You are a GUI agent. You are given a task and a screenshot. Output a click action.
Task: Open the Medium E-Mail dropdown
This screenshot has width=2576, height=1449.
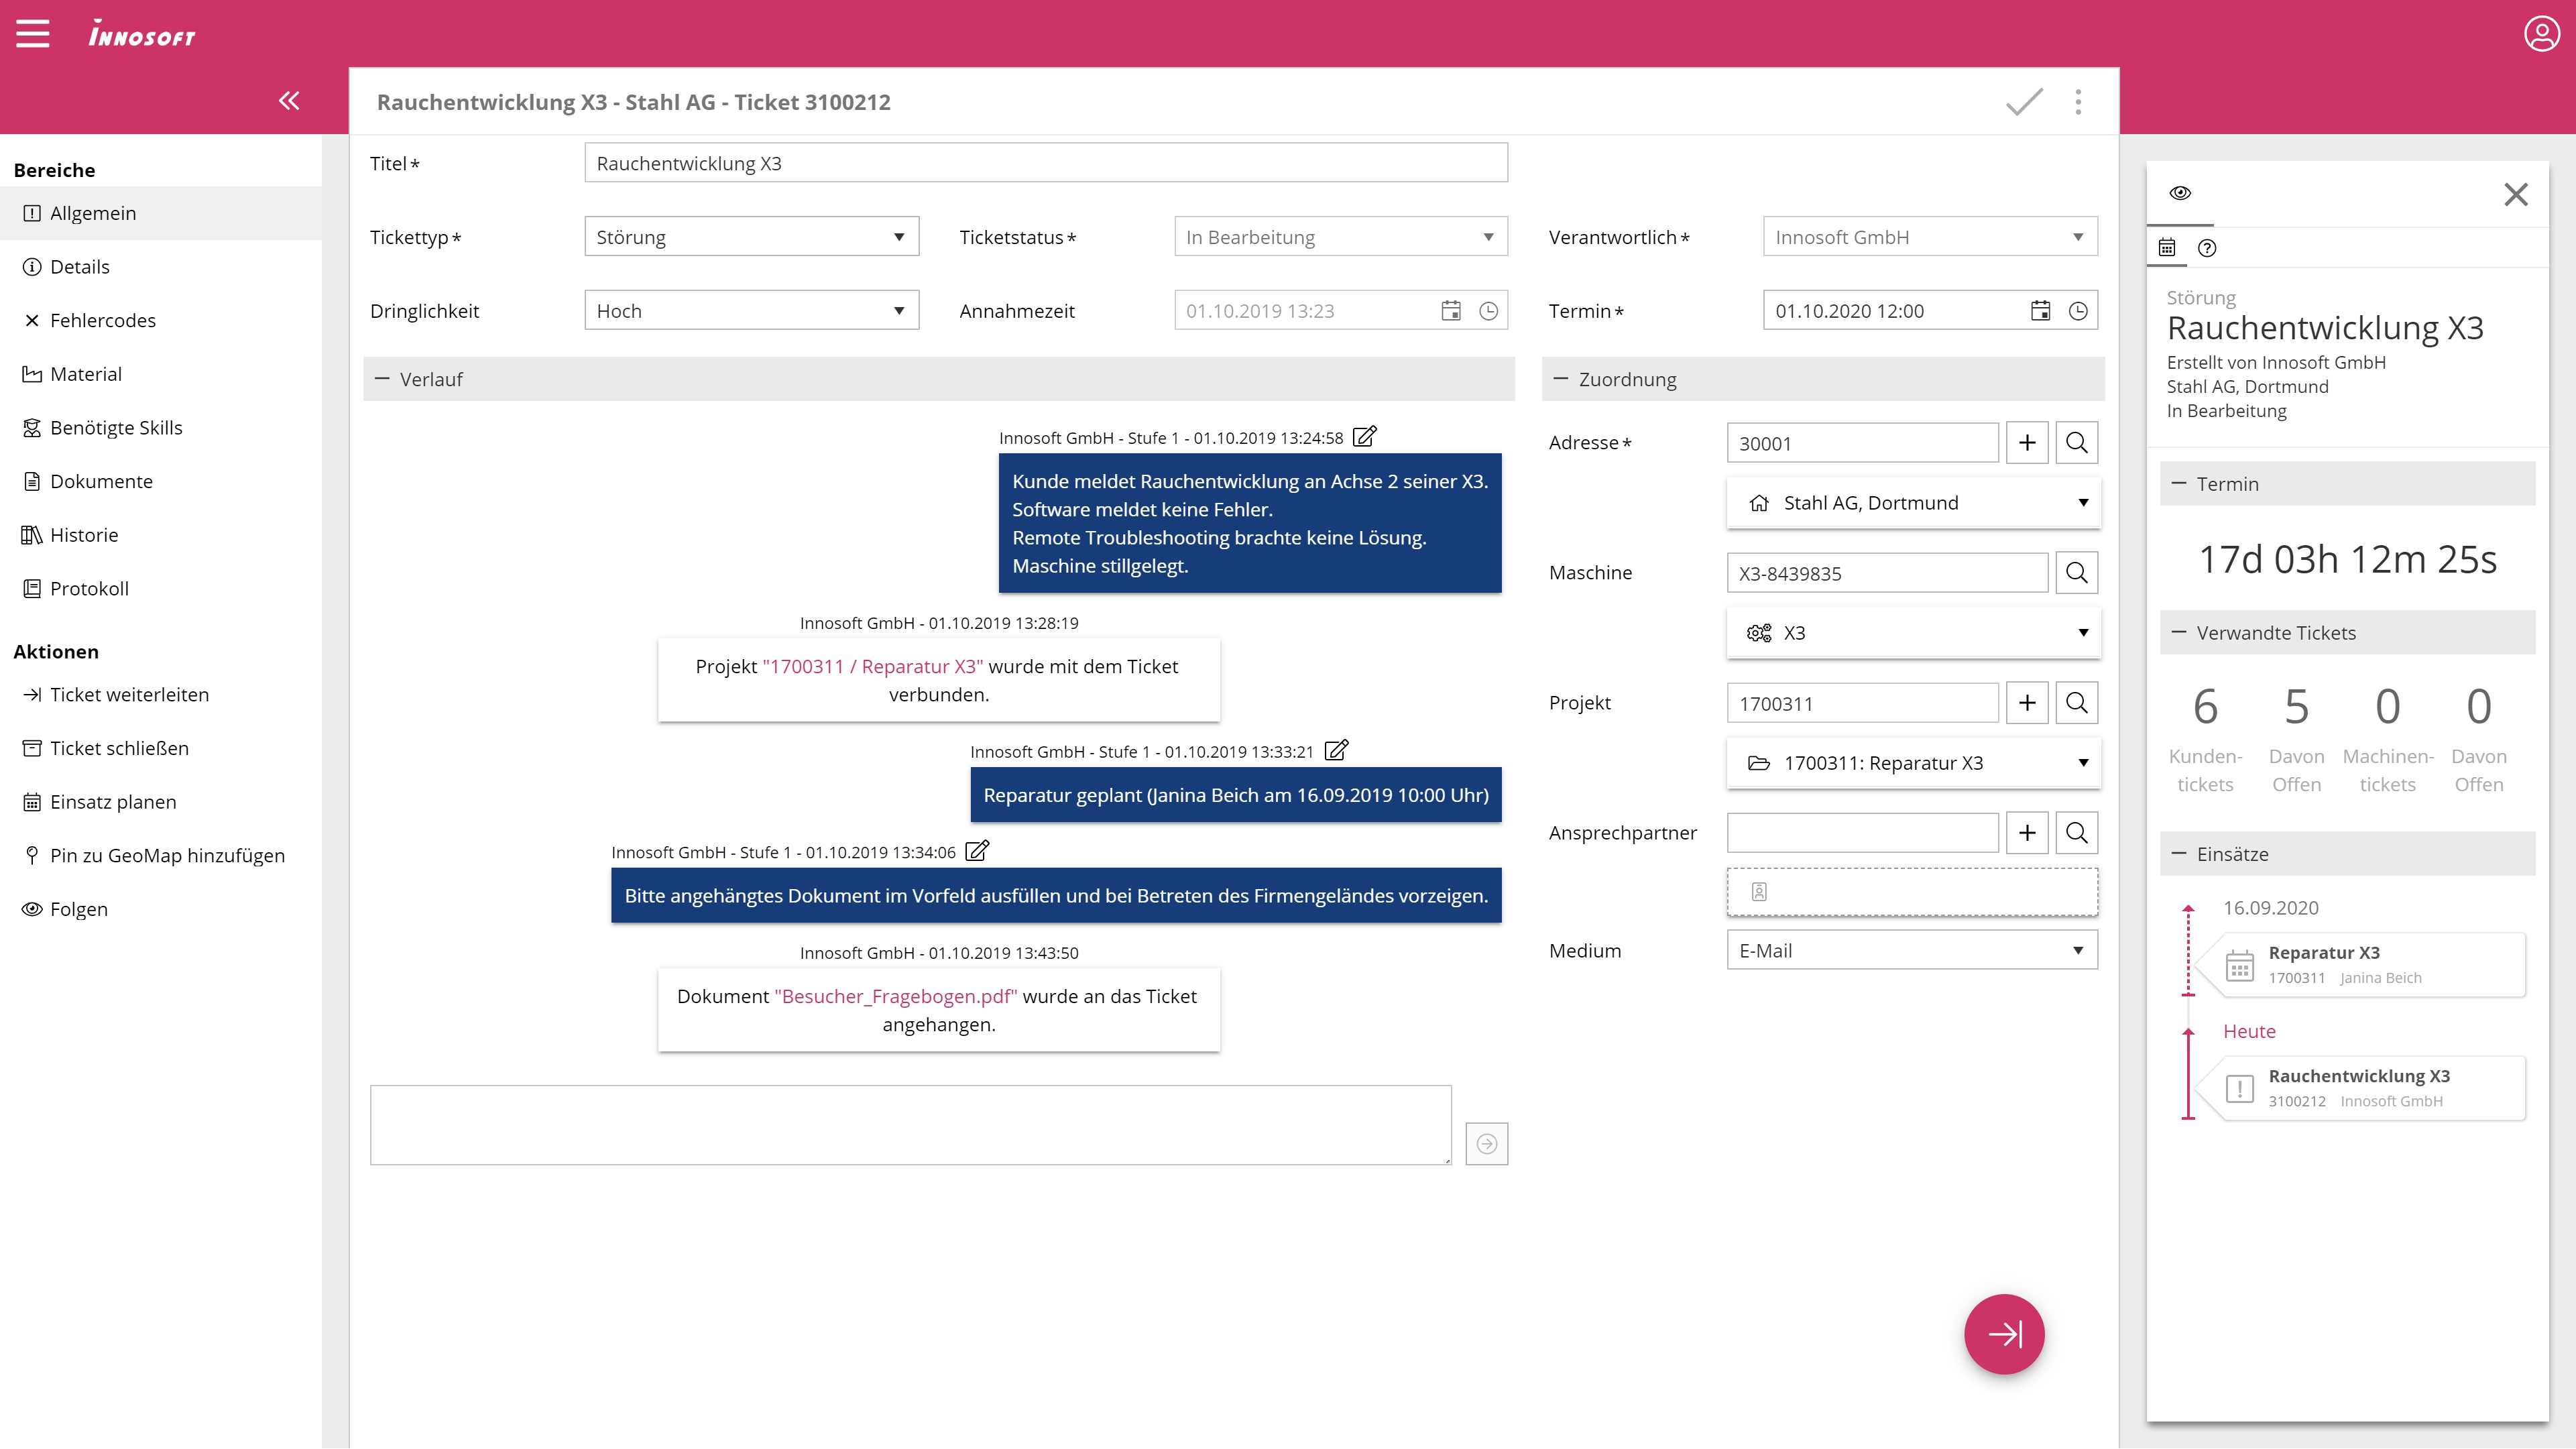point(1911,951)
